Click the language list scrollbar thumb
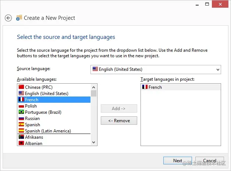Viewport: 231px width, 171px height. click(x=93, y=94)
